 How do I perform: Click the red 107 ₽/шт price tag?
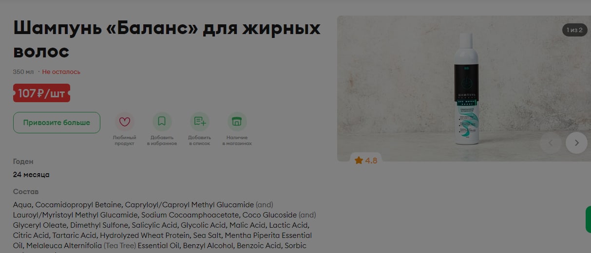(41, 93)
